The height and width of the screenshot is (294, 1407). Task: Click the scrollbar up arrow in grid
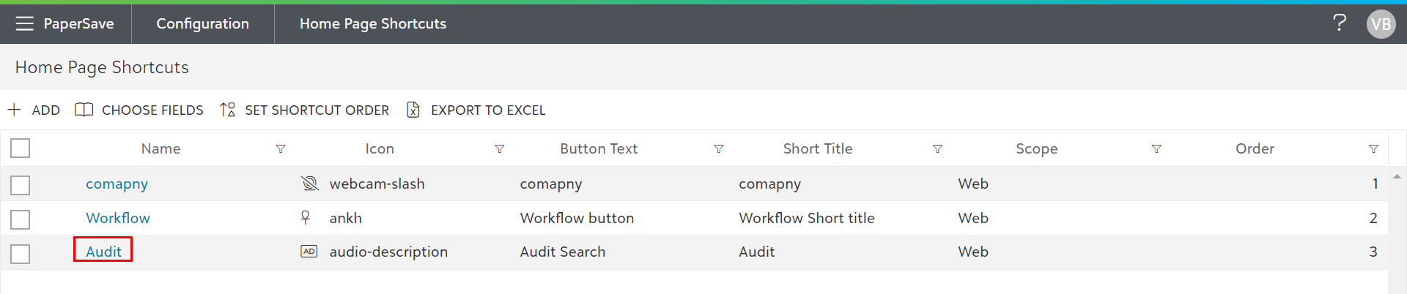click(1397, 177)
